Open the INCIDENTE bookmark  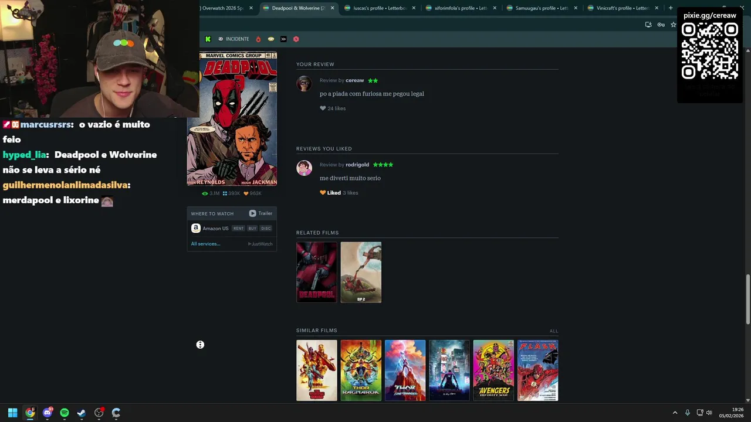click(234, 39)
